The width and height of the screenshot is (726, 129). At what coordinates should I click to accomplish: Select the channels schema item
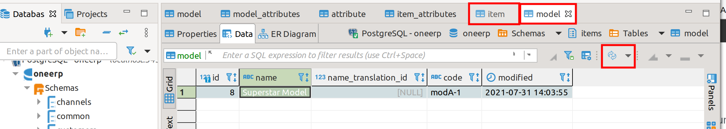[74, 102]
